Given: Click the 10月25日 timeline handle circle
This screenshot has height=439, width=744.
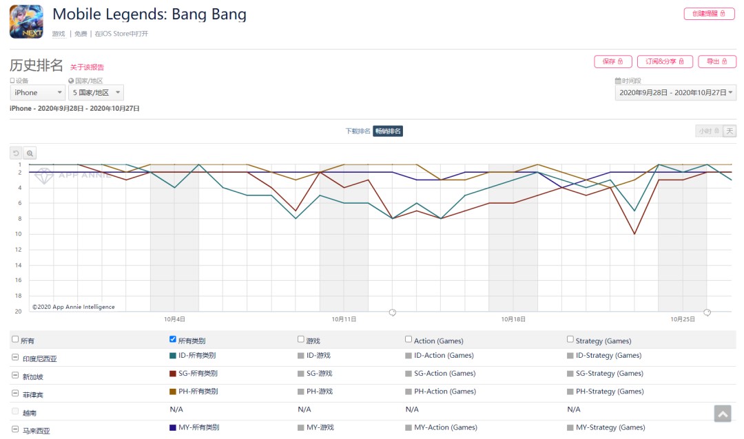Looking at the screenshot, I should coord(707,312).
